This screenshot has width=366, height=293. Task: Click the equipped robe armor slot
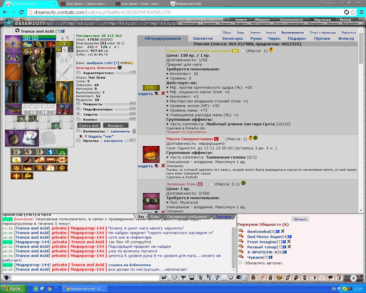click(13, 92)
